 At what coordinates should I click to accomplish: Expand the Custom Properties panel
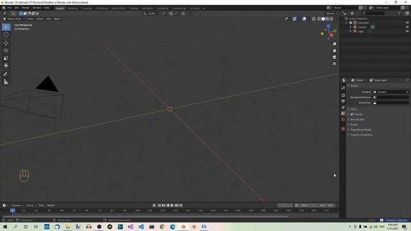(x=361, y=135)
